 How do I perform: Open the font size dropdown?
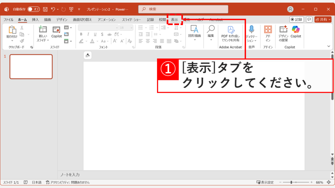tap(132, 27)
